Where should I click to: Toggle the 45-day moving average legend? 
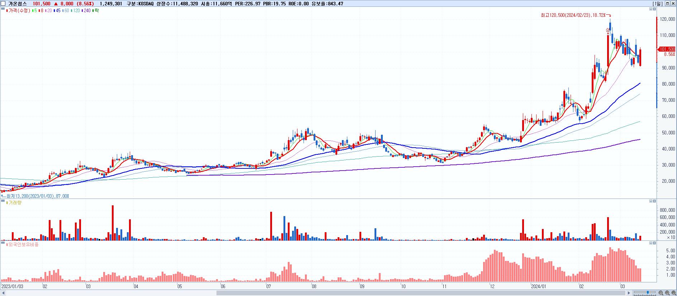click(x=57, y=10)
